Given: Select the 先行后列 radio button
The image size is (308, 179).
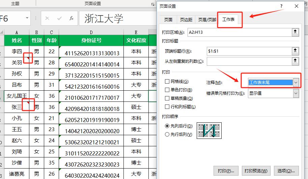Looking at the screenshot, I should click(167, 135).
